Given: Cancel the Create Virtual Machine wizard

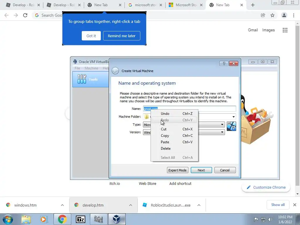Looking at the screenshot, I should pos(225,170).
